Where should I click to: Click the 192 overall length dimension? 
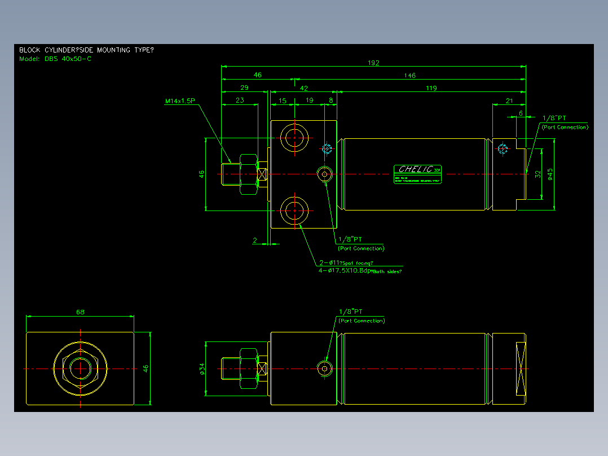pos(373,63)
